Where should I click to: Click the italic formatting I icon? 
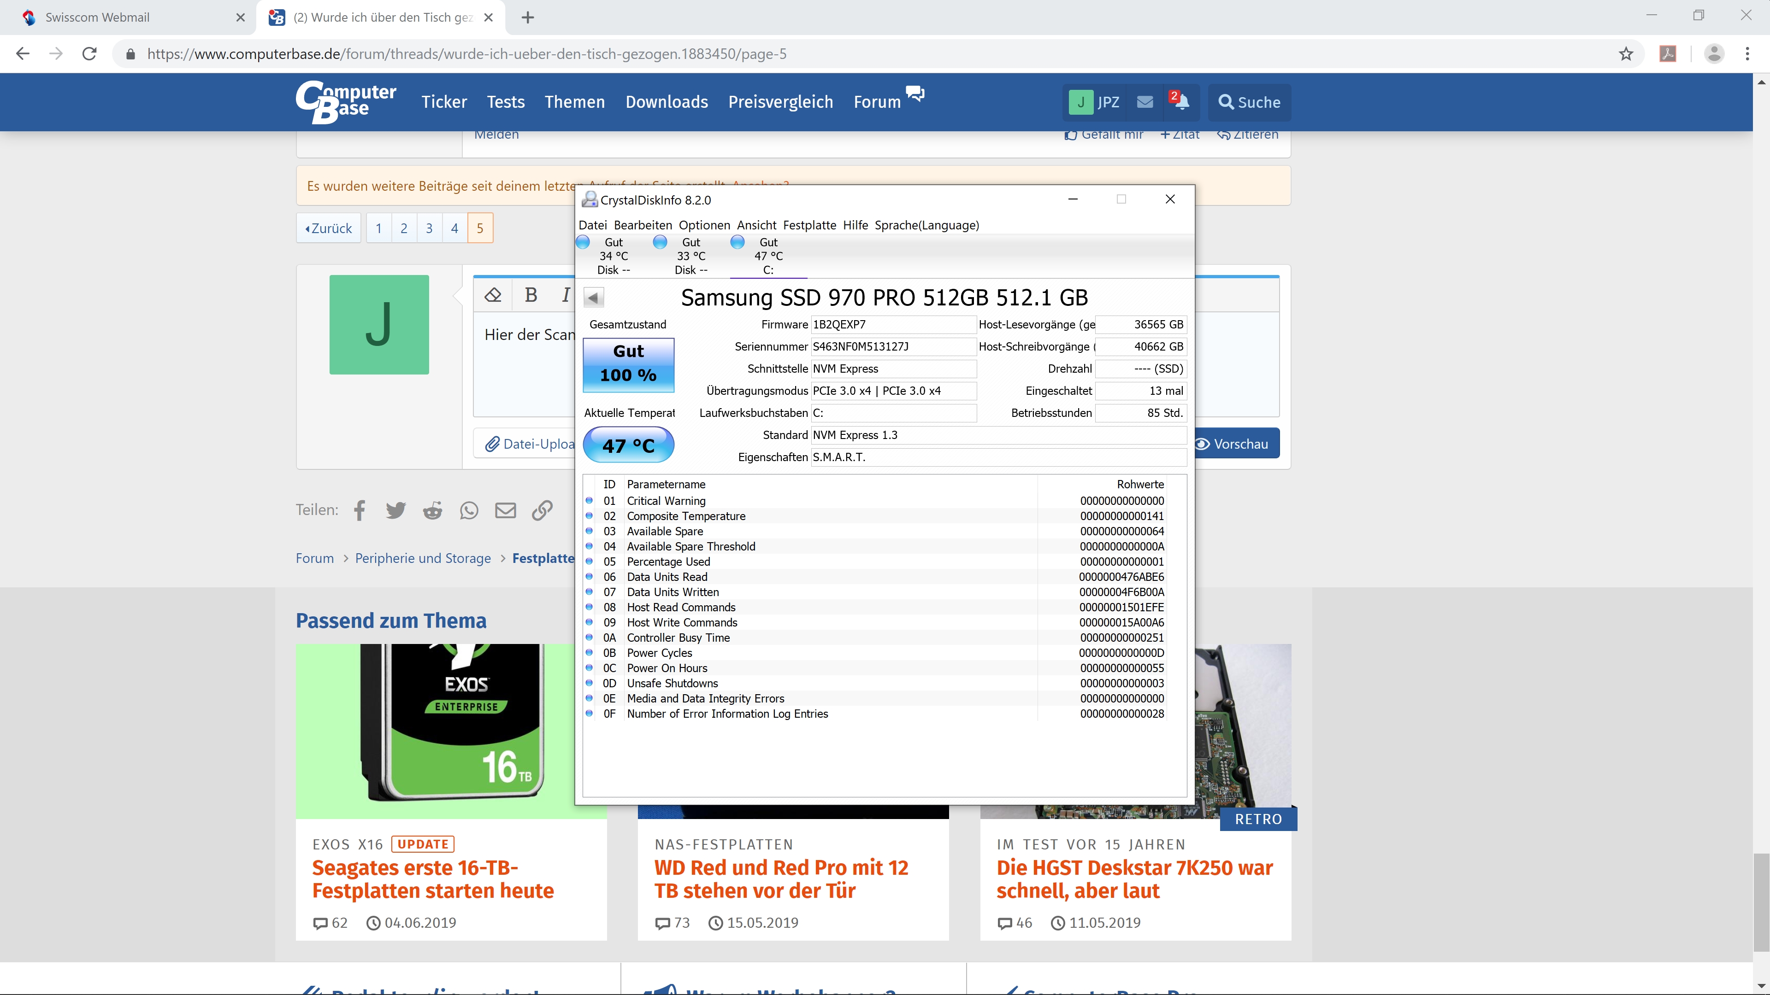coord(566,295)
